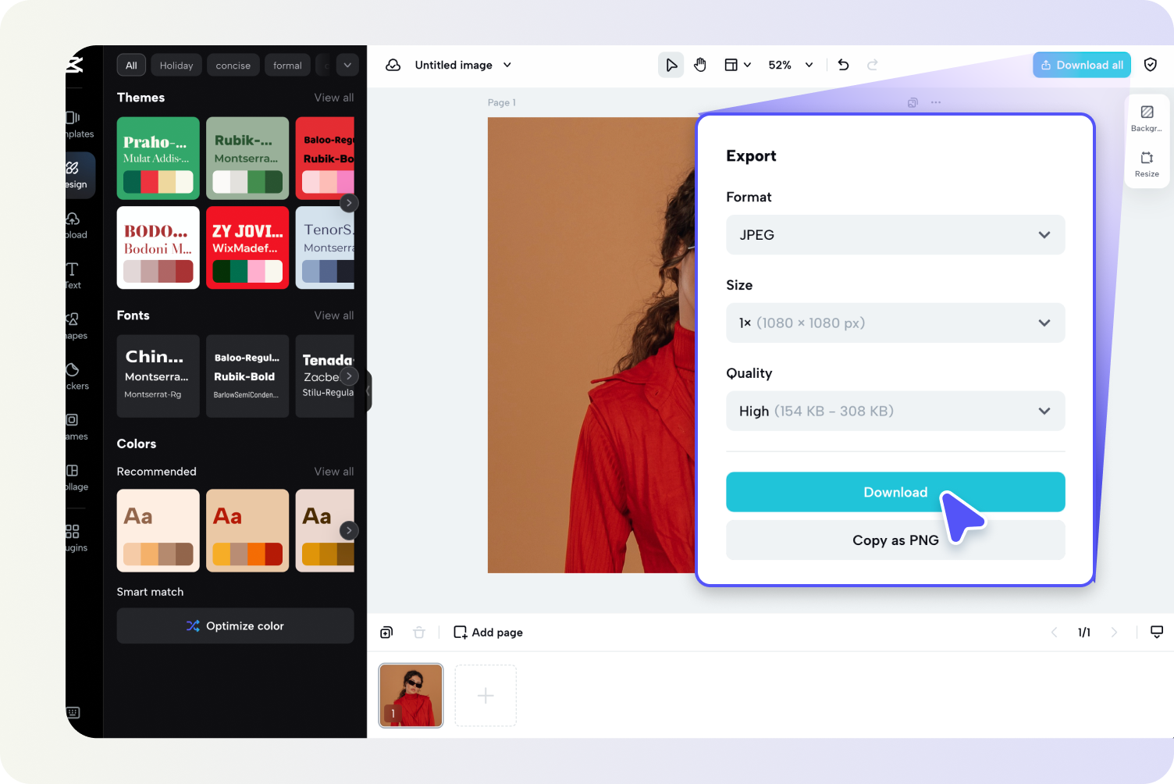Apply the ZY JOVI red theme card
This screenshot has height=784, width=1174.
247,248
